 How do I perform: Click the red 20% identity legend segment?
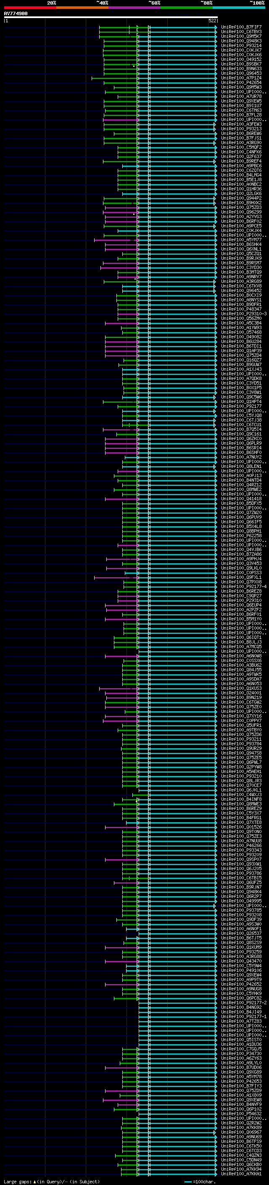[x=30, y=8]
